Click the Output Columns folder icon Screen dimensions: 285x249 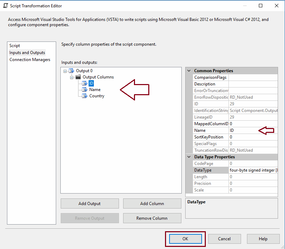tap(77, 77)
